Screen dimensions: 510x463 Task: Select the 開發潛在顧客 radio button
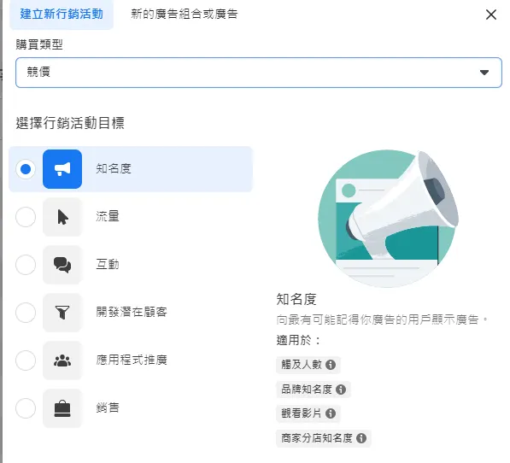(26, 313)
